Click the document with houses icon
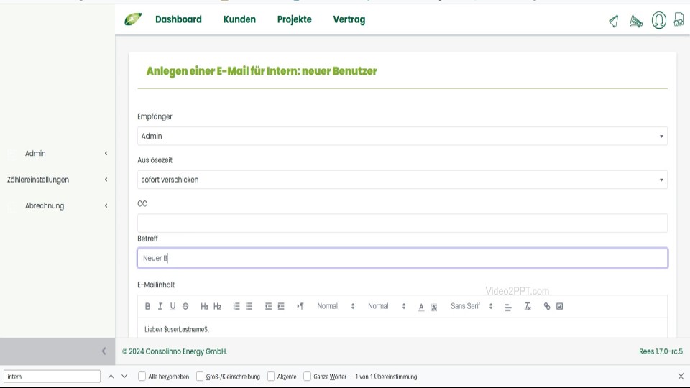Image resolution: width=690 pixels, height=388 pixels. coord(679,20)
